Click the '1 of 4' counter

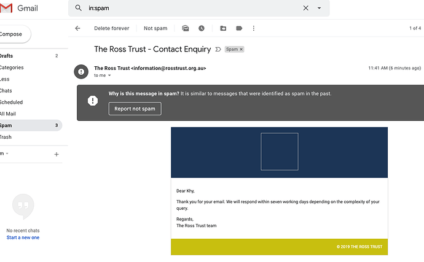415,28
